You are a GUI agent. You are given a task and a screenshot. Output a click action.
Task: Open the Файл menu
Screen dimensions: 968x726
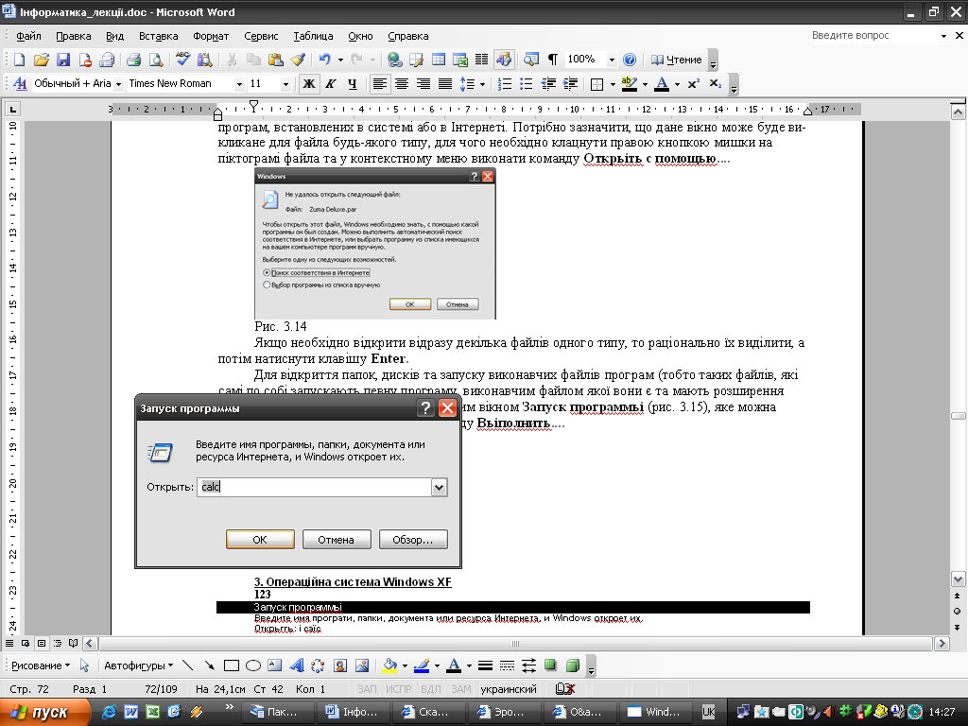click(x=28, y=36)
